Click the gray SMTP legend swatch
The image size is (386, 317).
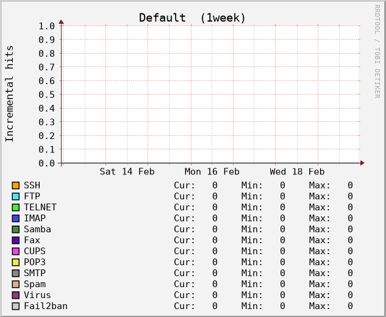(16, 273)
